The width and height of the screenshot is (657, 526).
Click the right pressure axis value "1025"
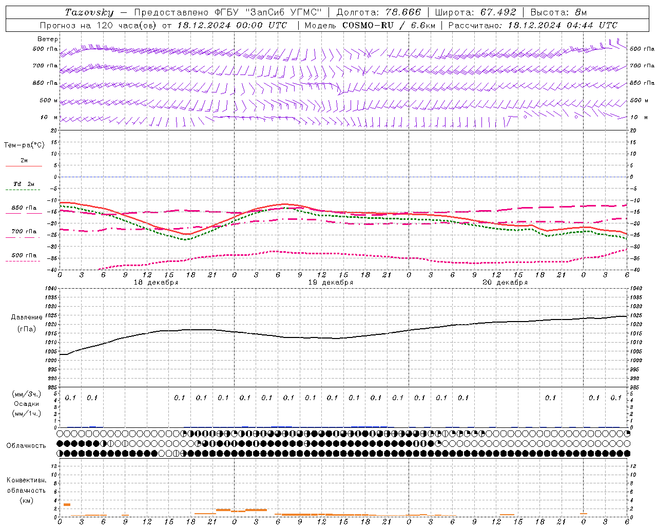(x=636, y=315)
